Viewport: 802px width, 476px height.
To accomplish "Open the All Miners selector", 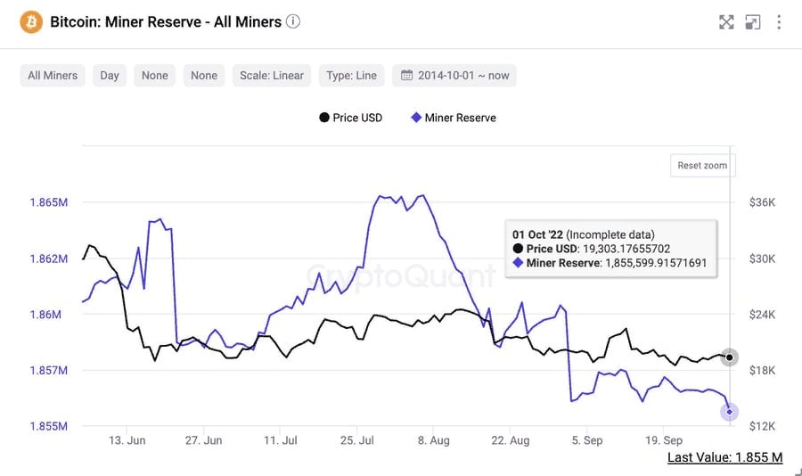I will tap(53, 76).
